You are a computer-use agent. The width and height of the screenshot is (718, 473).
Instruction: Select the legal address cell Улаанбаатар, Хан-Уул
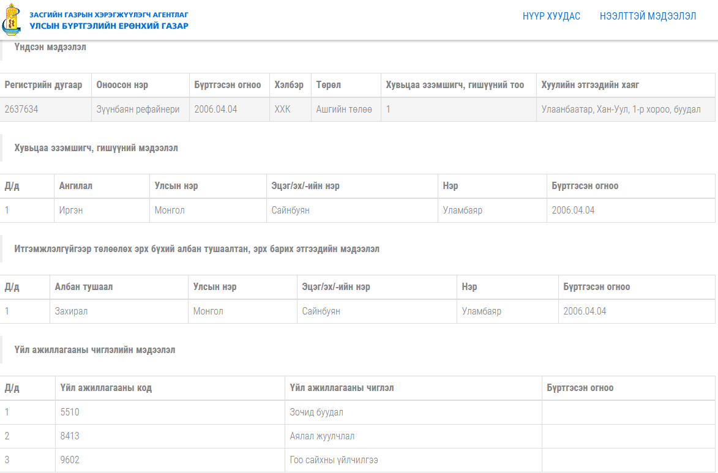pos(620,110)
